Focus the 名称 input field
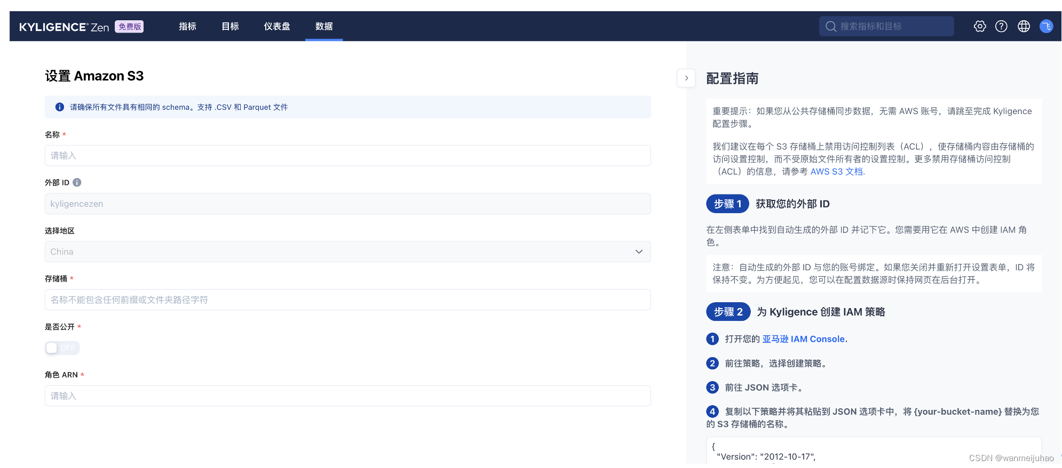Viewport: 1062px width, 468px height. tap(347, 156)
